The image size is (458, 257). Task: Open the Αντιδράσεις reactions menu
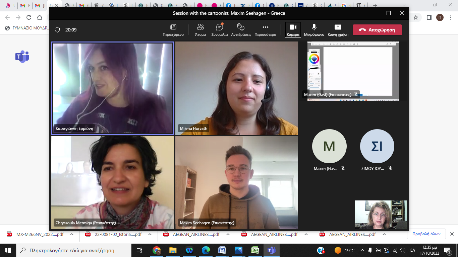[241, 30]
